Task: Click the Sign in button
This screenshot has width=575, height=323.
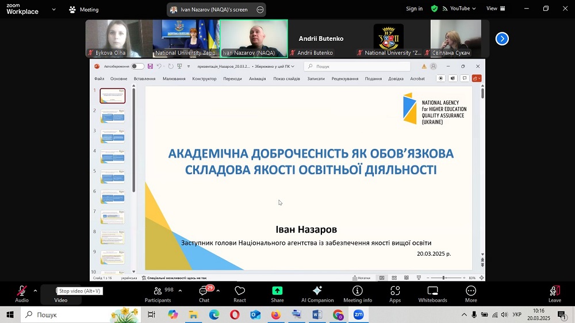Action: (414, 9)
